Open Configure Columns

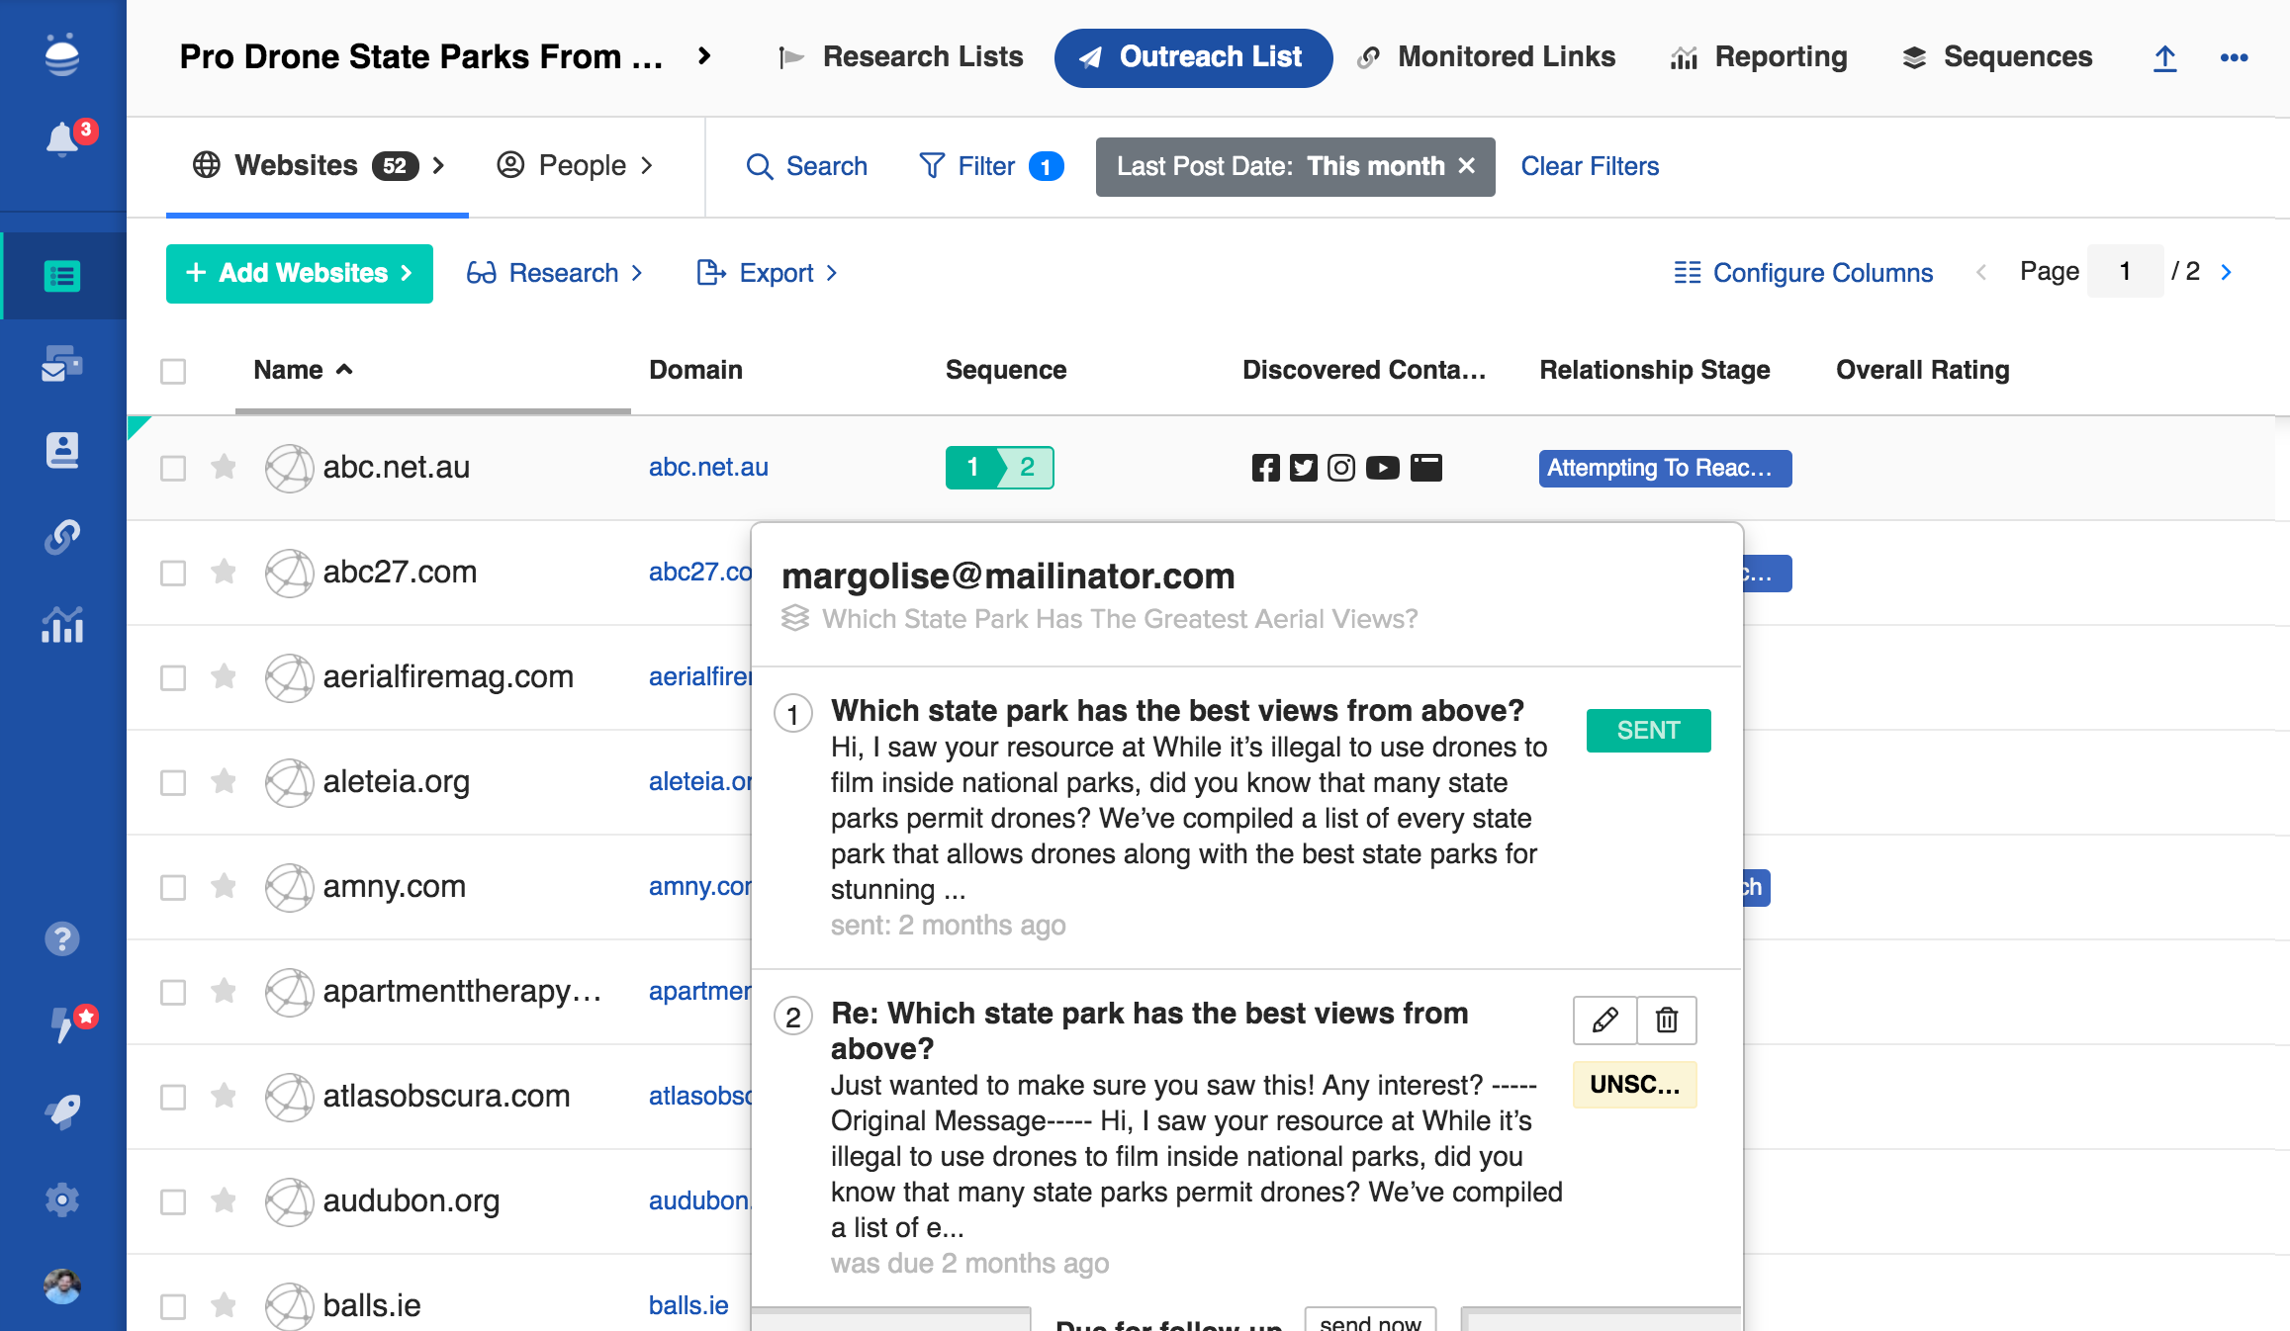coord(1803,273)
